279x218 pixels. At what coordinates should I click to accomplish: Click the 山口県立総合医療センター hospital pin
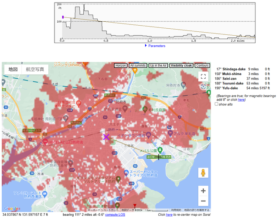(x=78, y=103)
